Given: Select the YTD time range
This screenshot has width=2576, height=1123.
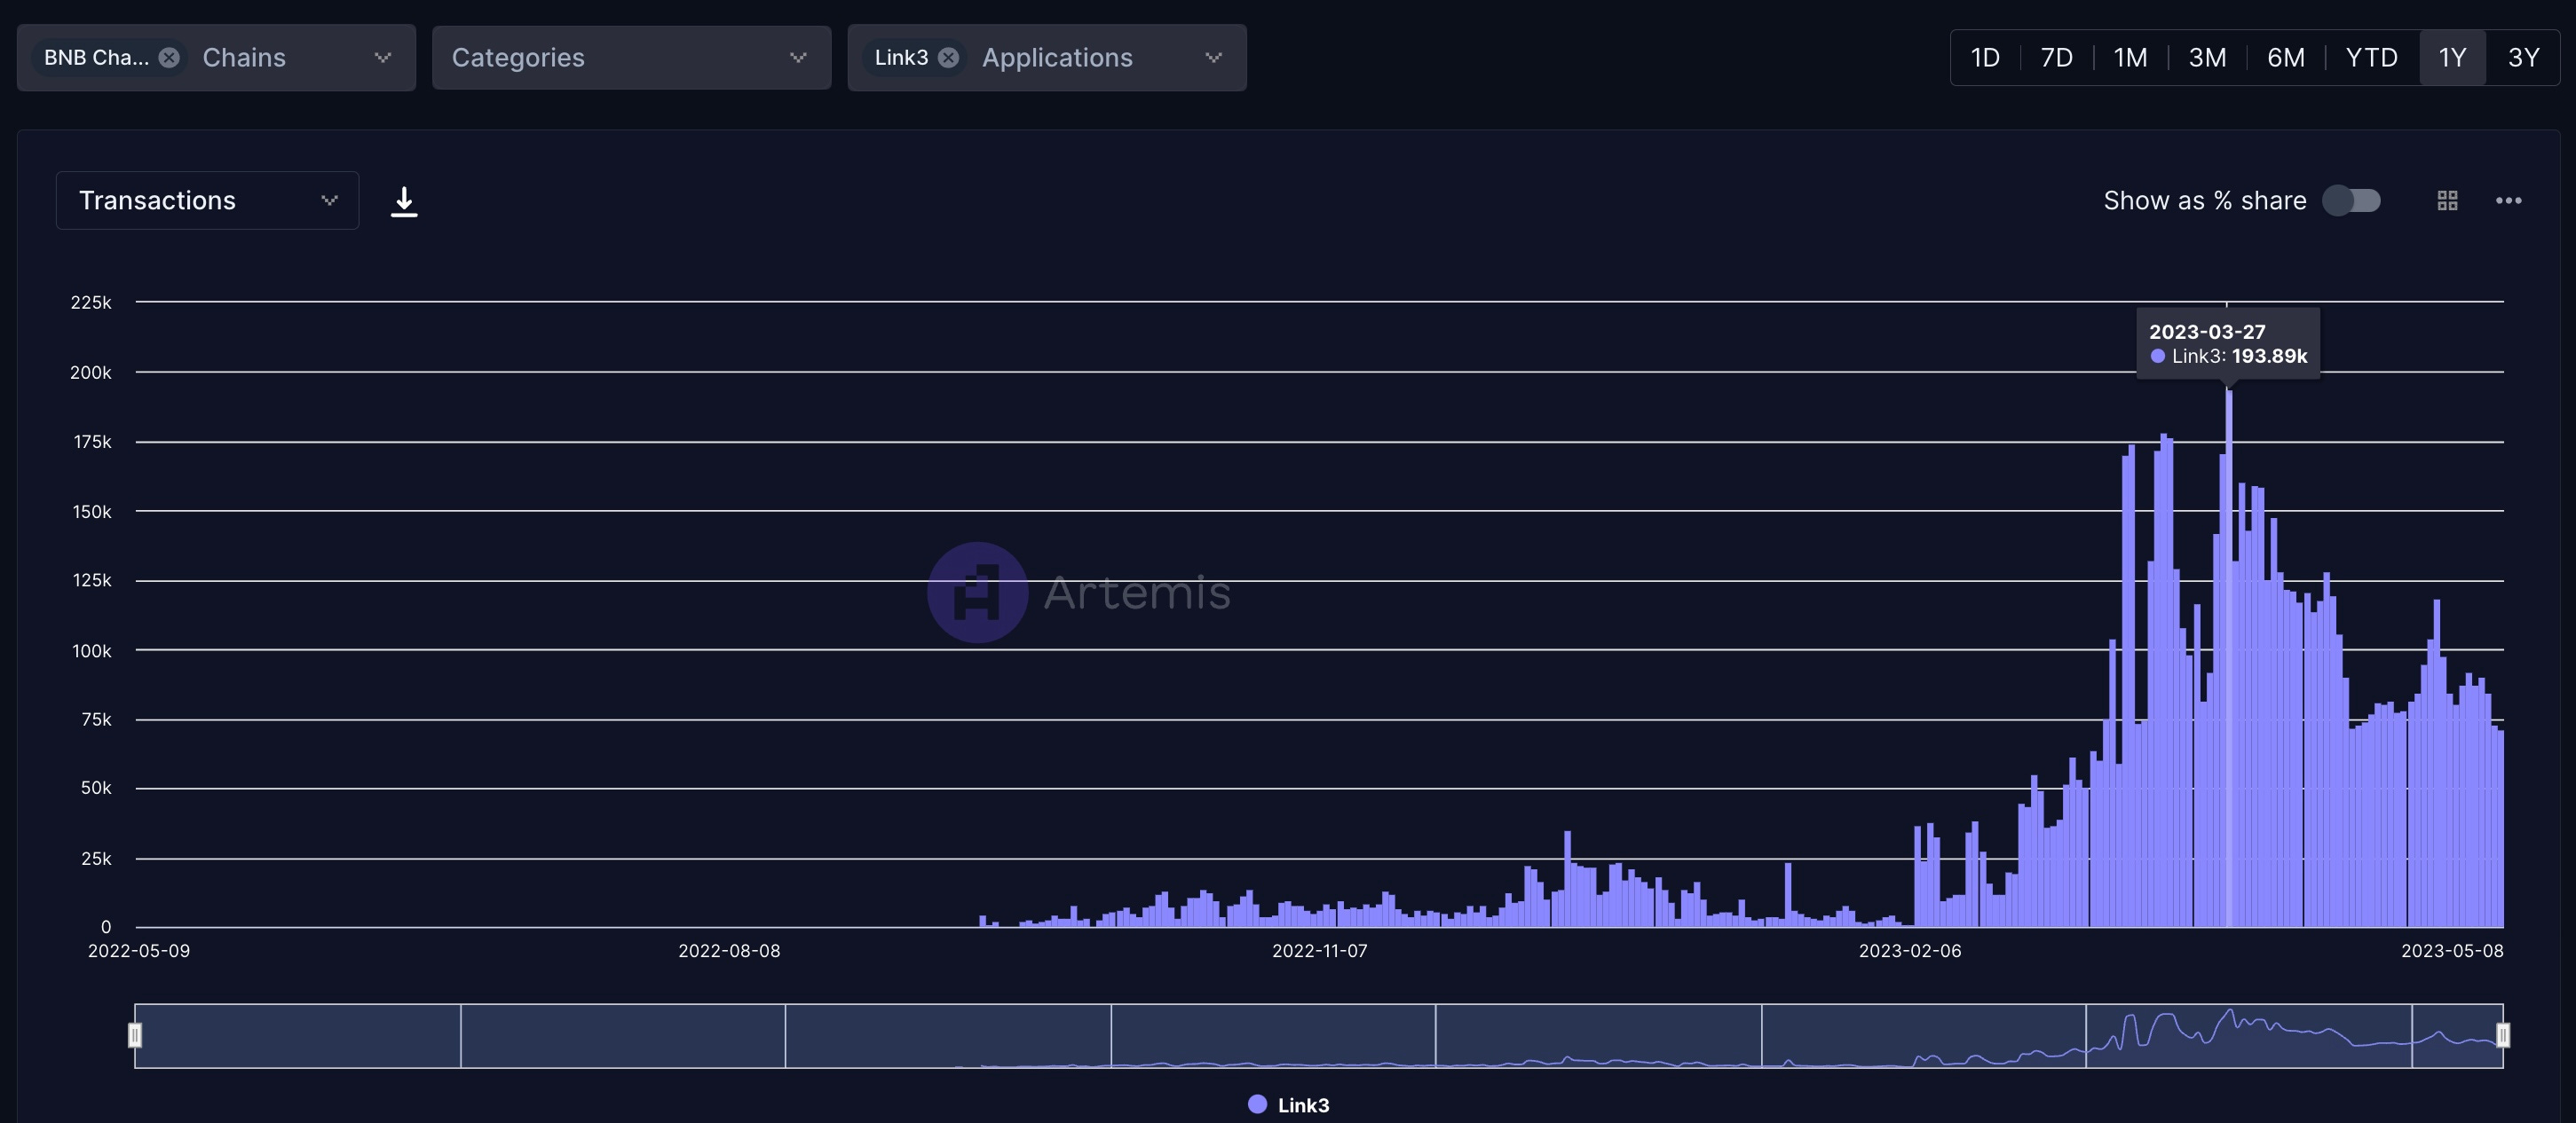Looking at the screenshot, I should point(2371,58).
